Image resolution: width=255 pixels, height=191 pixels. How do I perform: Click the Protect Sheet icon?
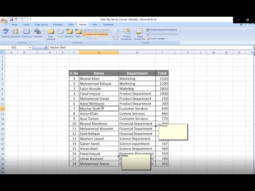116,34
